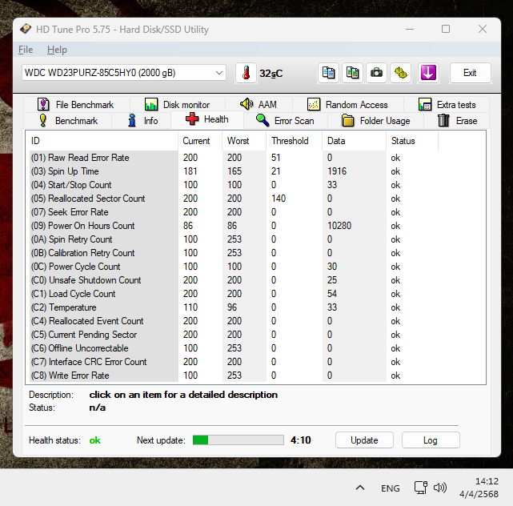Select the (C6) Offline Uncorrectable row

pyautogui.click(x=234, y=348)
